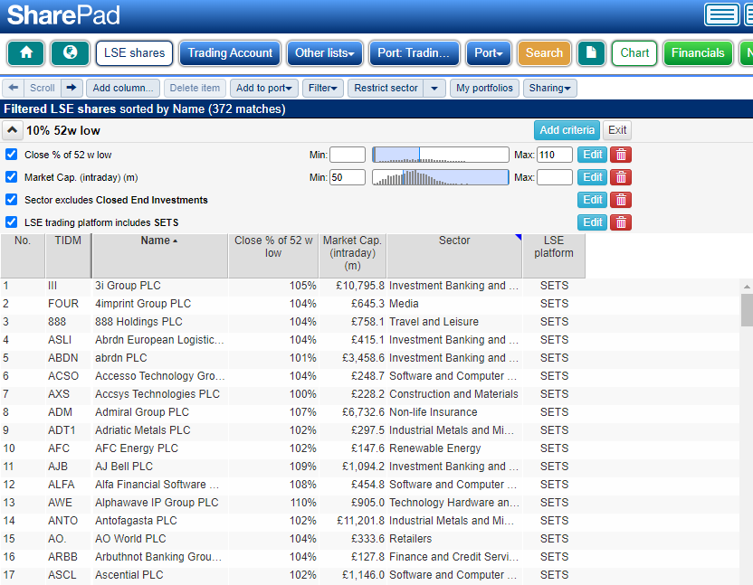Delete the LSE trading platform criterion

(621, 222)
